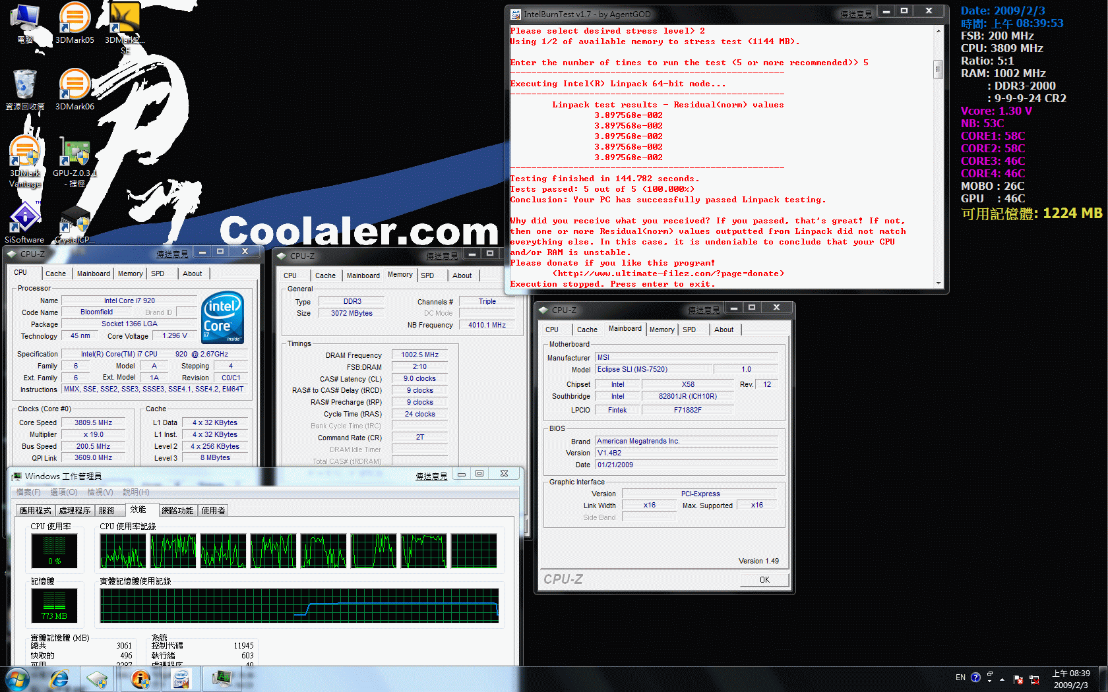Launch the 3DMark Vantage desktop shortcut
1108x692 pixels.
[x=25, y=162]
